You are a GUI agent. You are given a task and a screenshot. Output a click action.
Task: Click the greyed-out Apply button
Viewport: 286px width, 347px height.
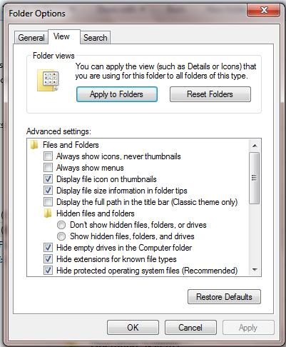point(248,328)
